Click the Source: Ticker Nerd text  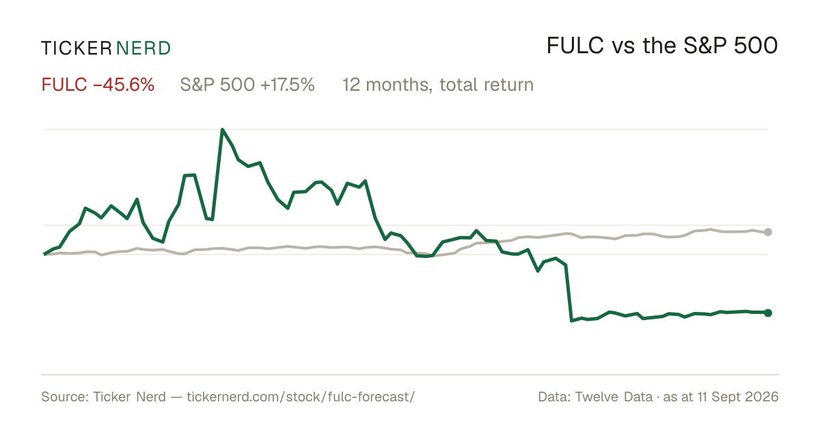pos(103,397)
